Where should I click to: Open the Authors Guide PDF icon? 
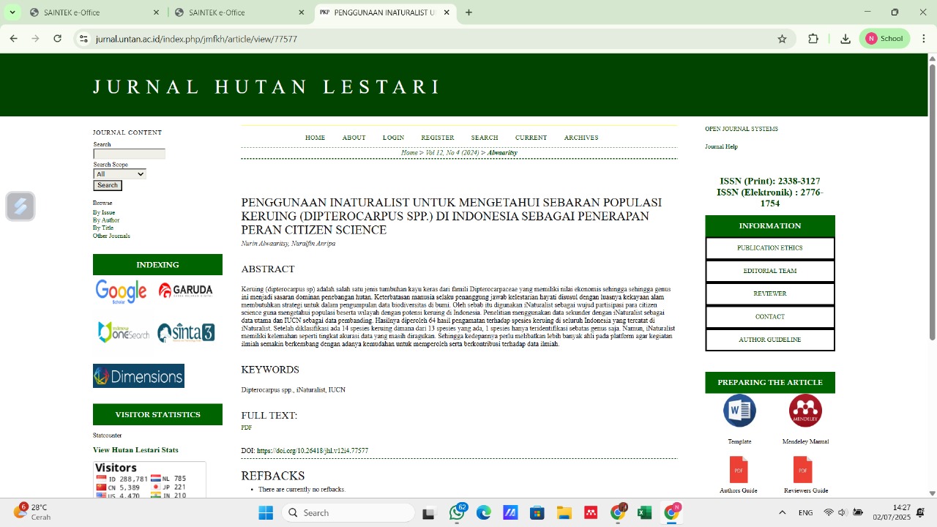click(738, 470)
